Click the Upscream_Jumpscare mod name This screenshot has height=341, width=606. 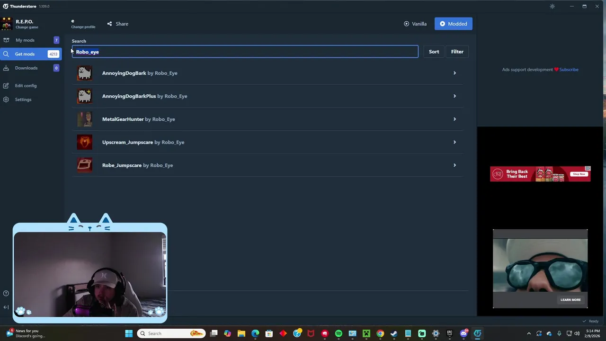pyautogui.click(x=127, y=142)
